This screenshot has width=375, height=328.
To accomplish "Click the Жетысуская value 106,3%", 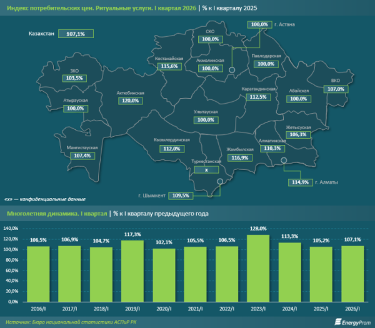I will (x=298, y=134).
